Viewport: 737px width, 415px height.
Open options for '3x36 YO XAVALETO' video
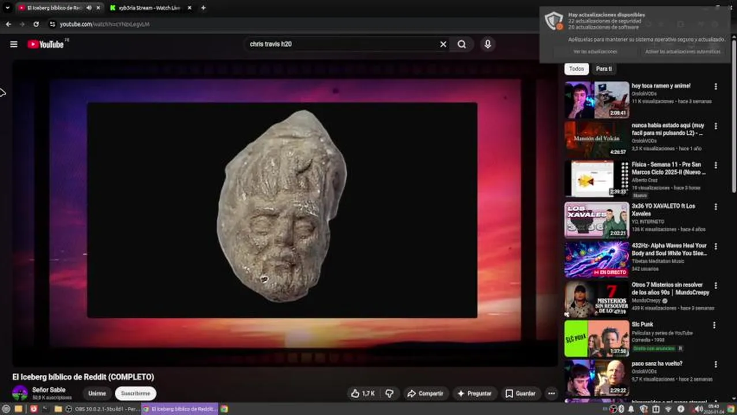(x=716, y=206)
